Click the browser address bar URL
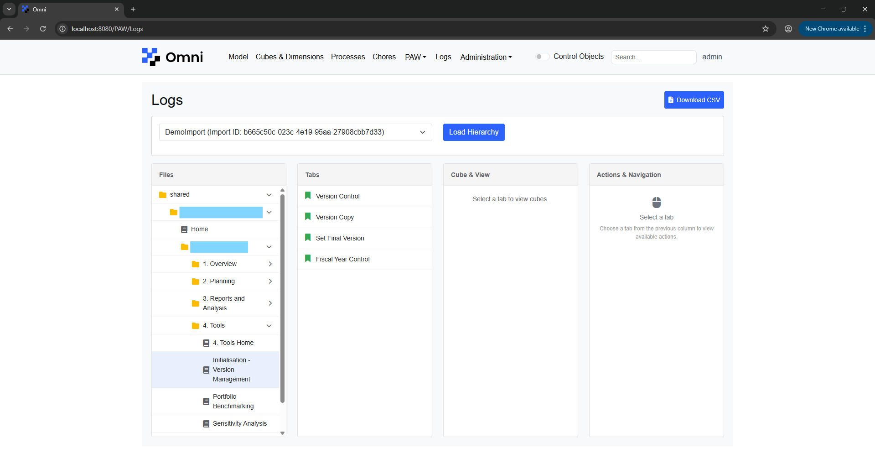Viewport: 875px width, 469px height. [107, 29]
